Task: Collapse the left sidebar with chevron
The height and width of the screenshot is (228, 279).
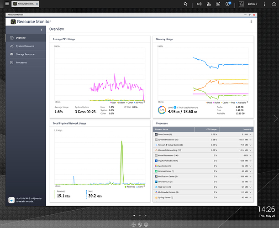Action: pyautogui.click(x=42, y=30)
